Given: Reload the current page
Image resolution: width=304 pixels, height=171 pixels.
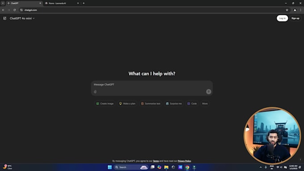Looking at the screenshot, I should (x=15, y=10).
